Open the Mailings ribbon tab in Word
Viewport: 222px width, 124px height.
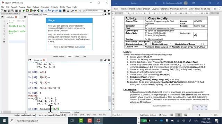pyautogui.click(x=174, y=9)
